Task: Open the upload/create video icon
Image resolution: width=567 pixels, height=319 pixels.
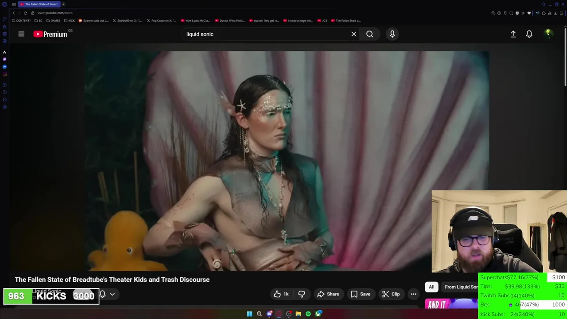Action: click(x=513, y=34)
